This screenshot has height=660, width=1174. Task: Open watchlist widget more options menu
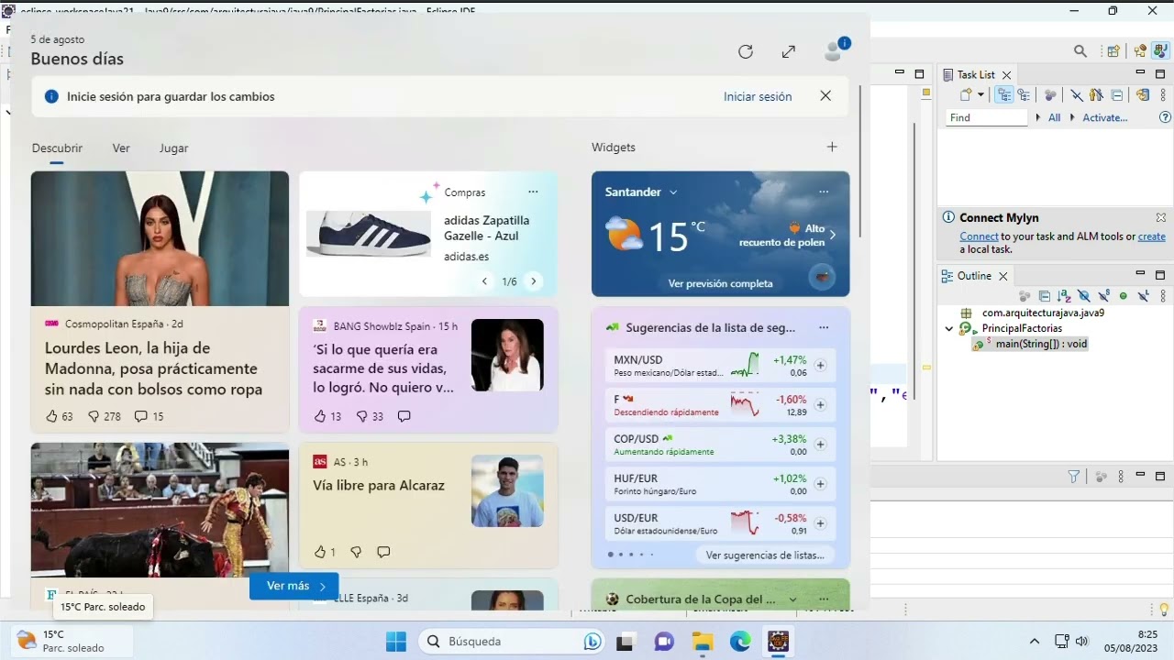coord(824,327)
